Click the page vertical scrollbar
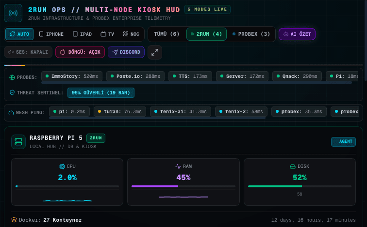367x227 pixels. click(366, 41)
